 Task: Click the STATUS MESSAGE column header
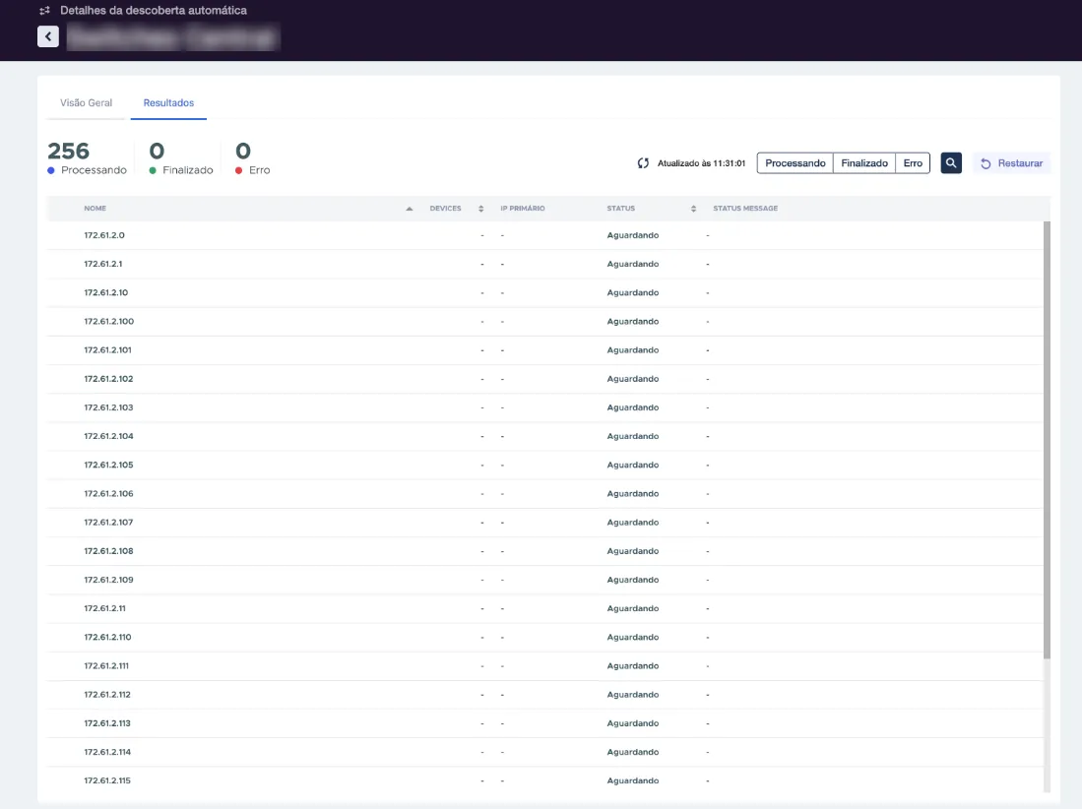click(745, 209)
